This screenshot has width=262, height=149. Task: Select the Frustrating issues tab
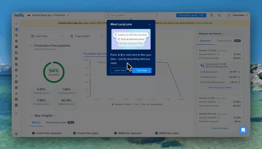click(60, 122)
